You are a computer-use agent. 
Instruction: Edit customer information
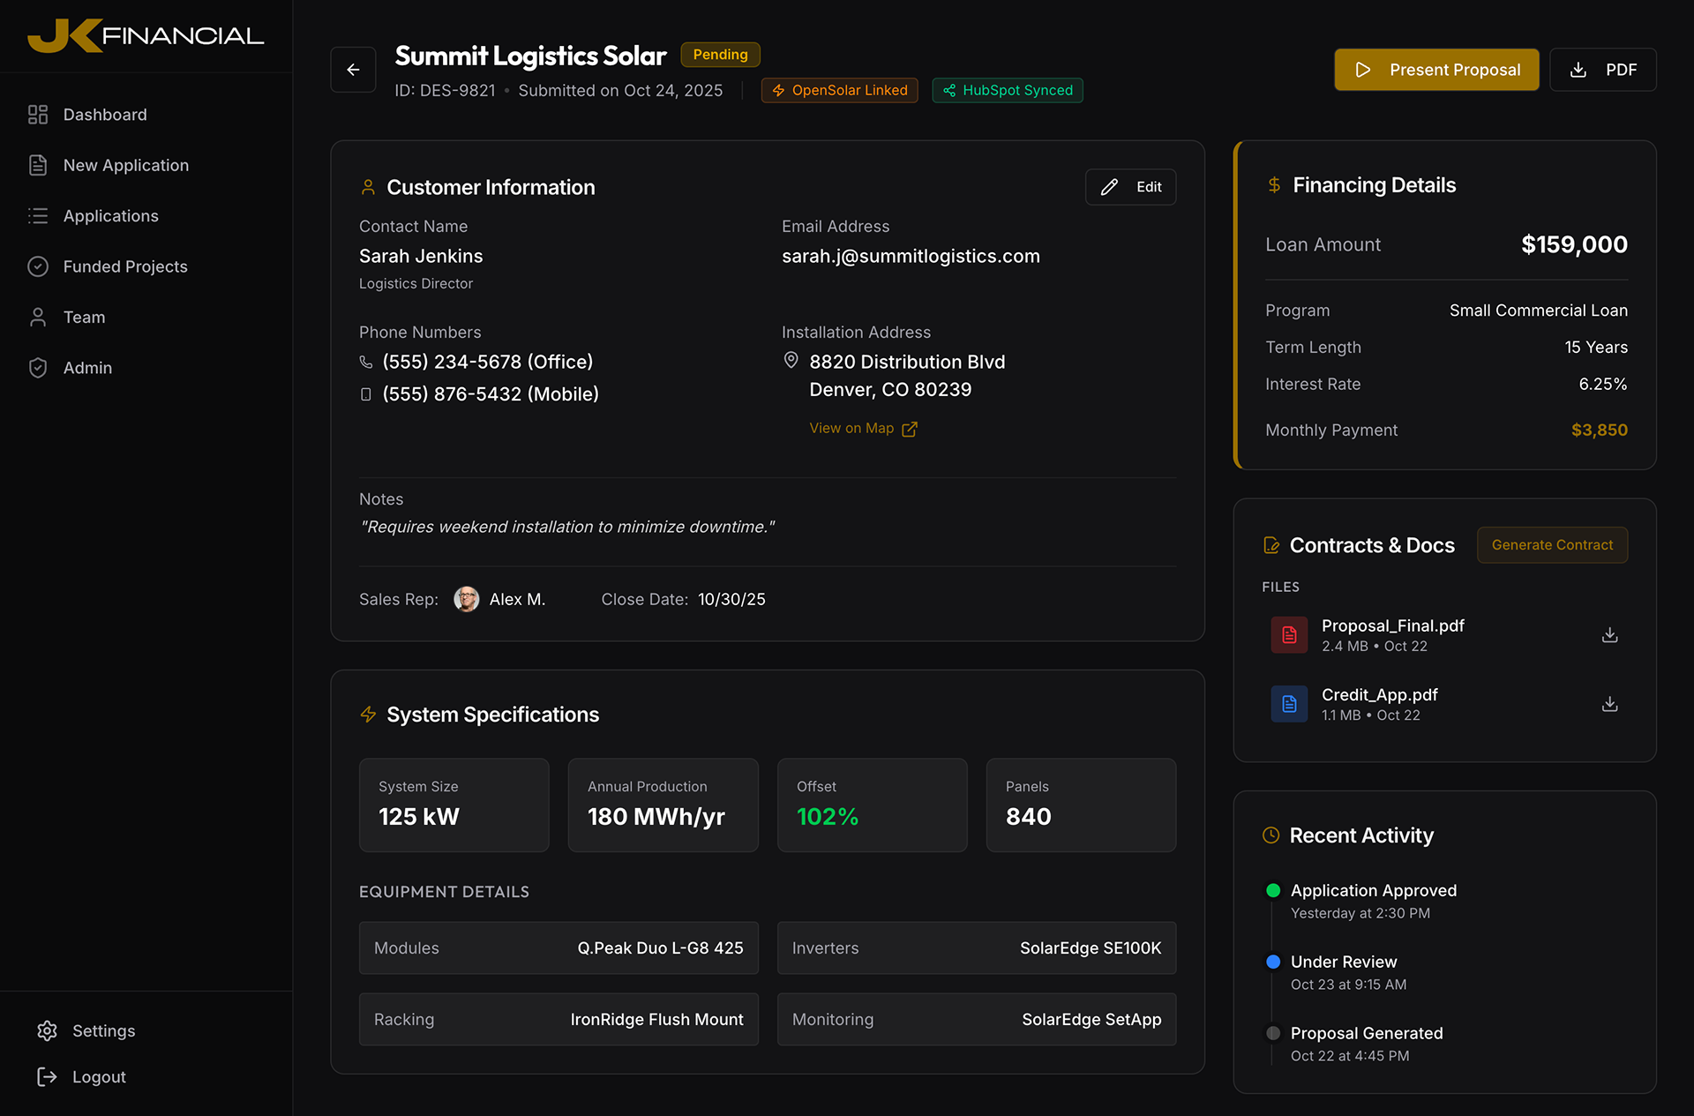[x=1130, y=187]
